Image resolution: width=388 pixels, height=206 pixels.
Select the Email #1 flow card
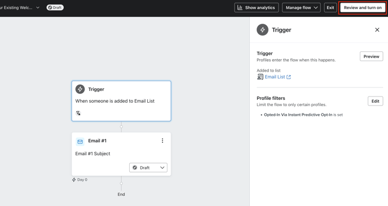121,154
